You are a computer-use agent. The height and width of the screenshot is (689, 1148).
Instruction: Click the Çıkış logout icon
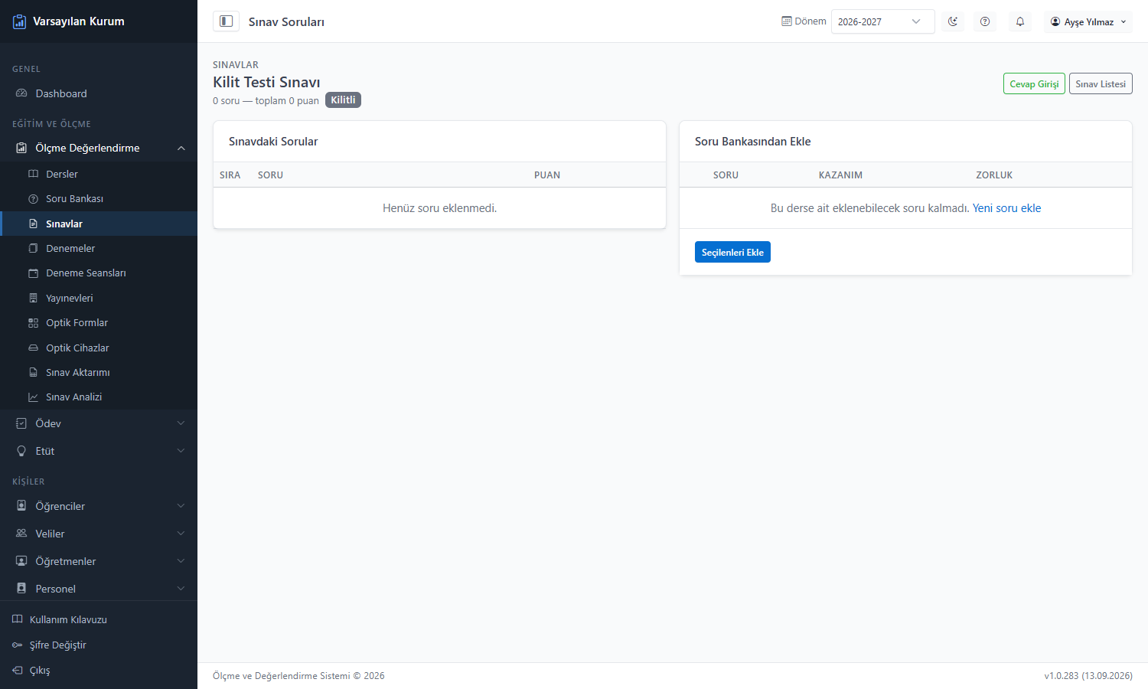click(x=18, y=670)
